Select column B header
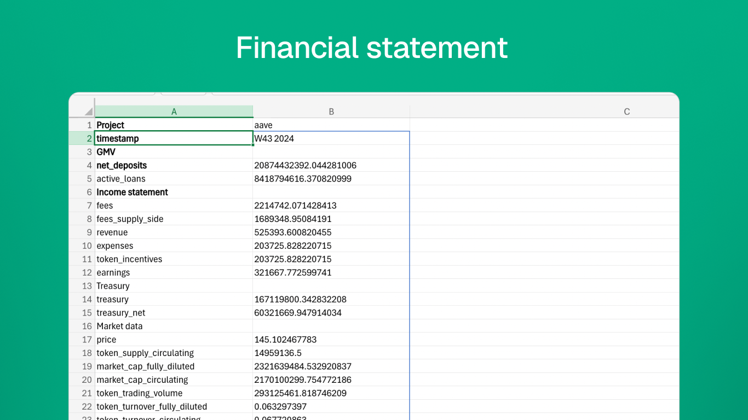This screenshot has height=420, width=748. click(331, 112)
